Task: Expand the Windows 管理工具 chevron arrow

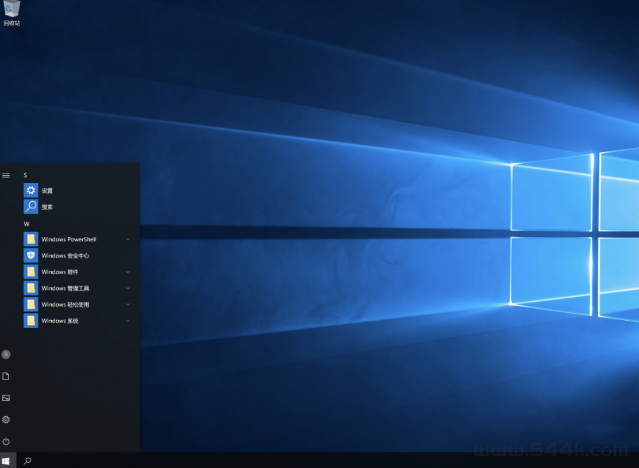Action: 128,288
